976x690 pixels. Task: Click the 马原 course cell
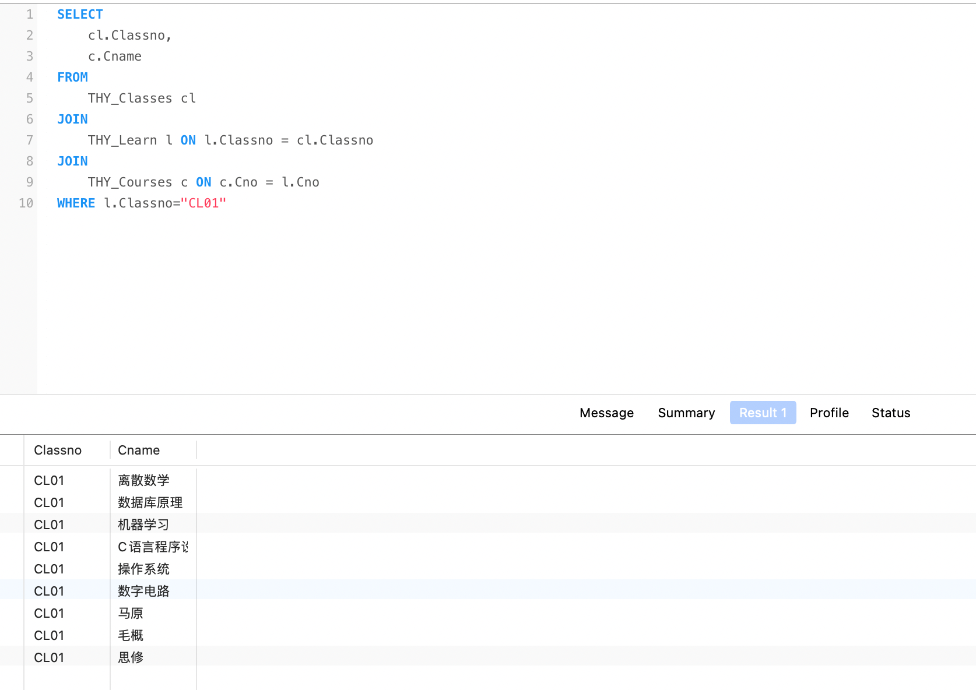click(131, 613)
